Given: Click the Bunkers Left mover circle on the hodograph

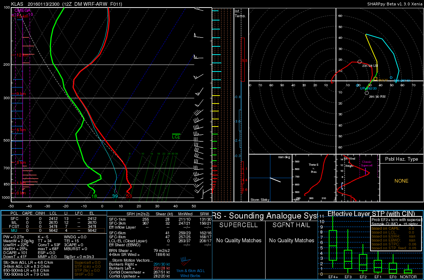Looking at the screenshot, I should pos(360,62).
